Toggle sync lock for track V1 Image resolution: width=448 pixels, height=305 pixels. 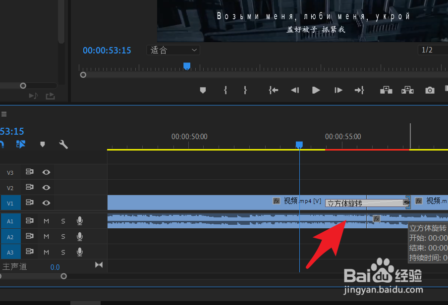[29, 203]
